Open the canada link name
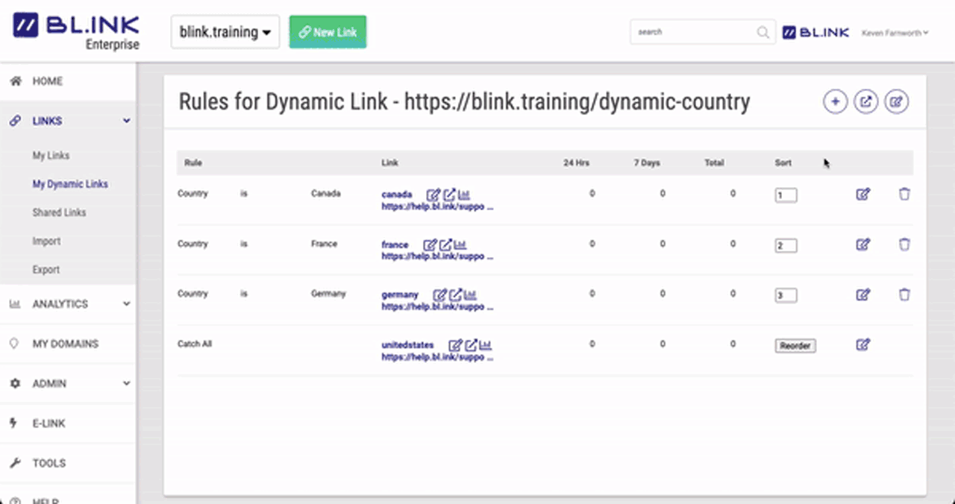Image resolution: width=955 pixels, height=504 pixels. (x=397, y=195)
